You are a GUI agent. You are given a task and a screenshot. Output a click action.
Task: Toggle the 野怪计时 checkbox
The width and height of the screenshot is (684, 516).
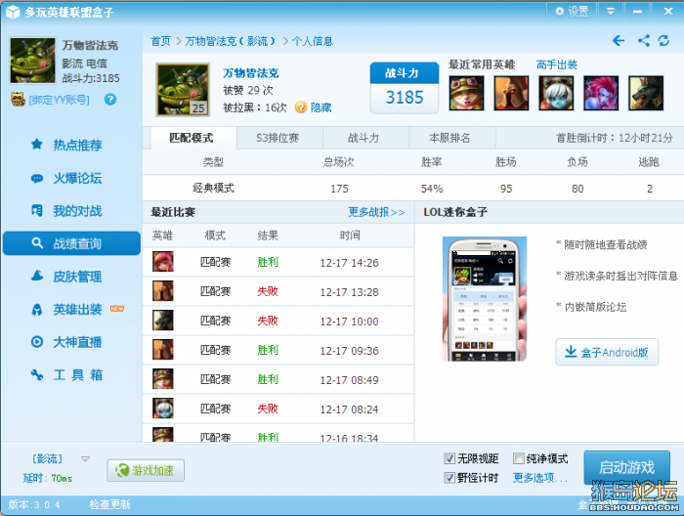(x=449, y=478)
